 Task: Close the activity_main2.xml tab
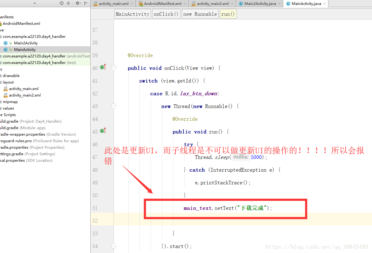pos(232,3)
